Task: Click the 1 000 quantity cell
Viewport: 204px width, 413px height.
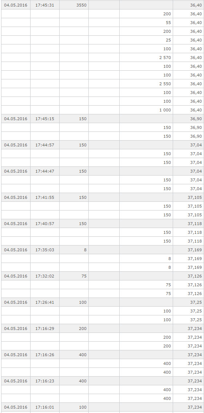Action: (146, 110)
